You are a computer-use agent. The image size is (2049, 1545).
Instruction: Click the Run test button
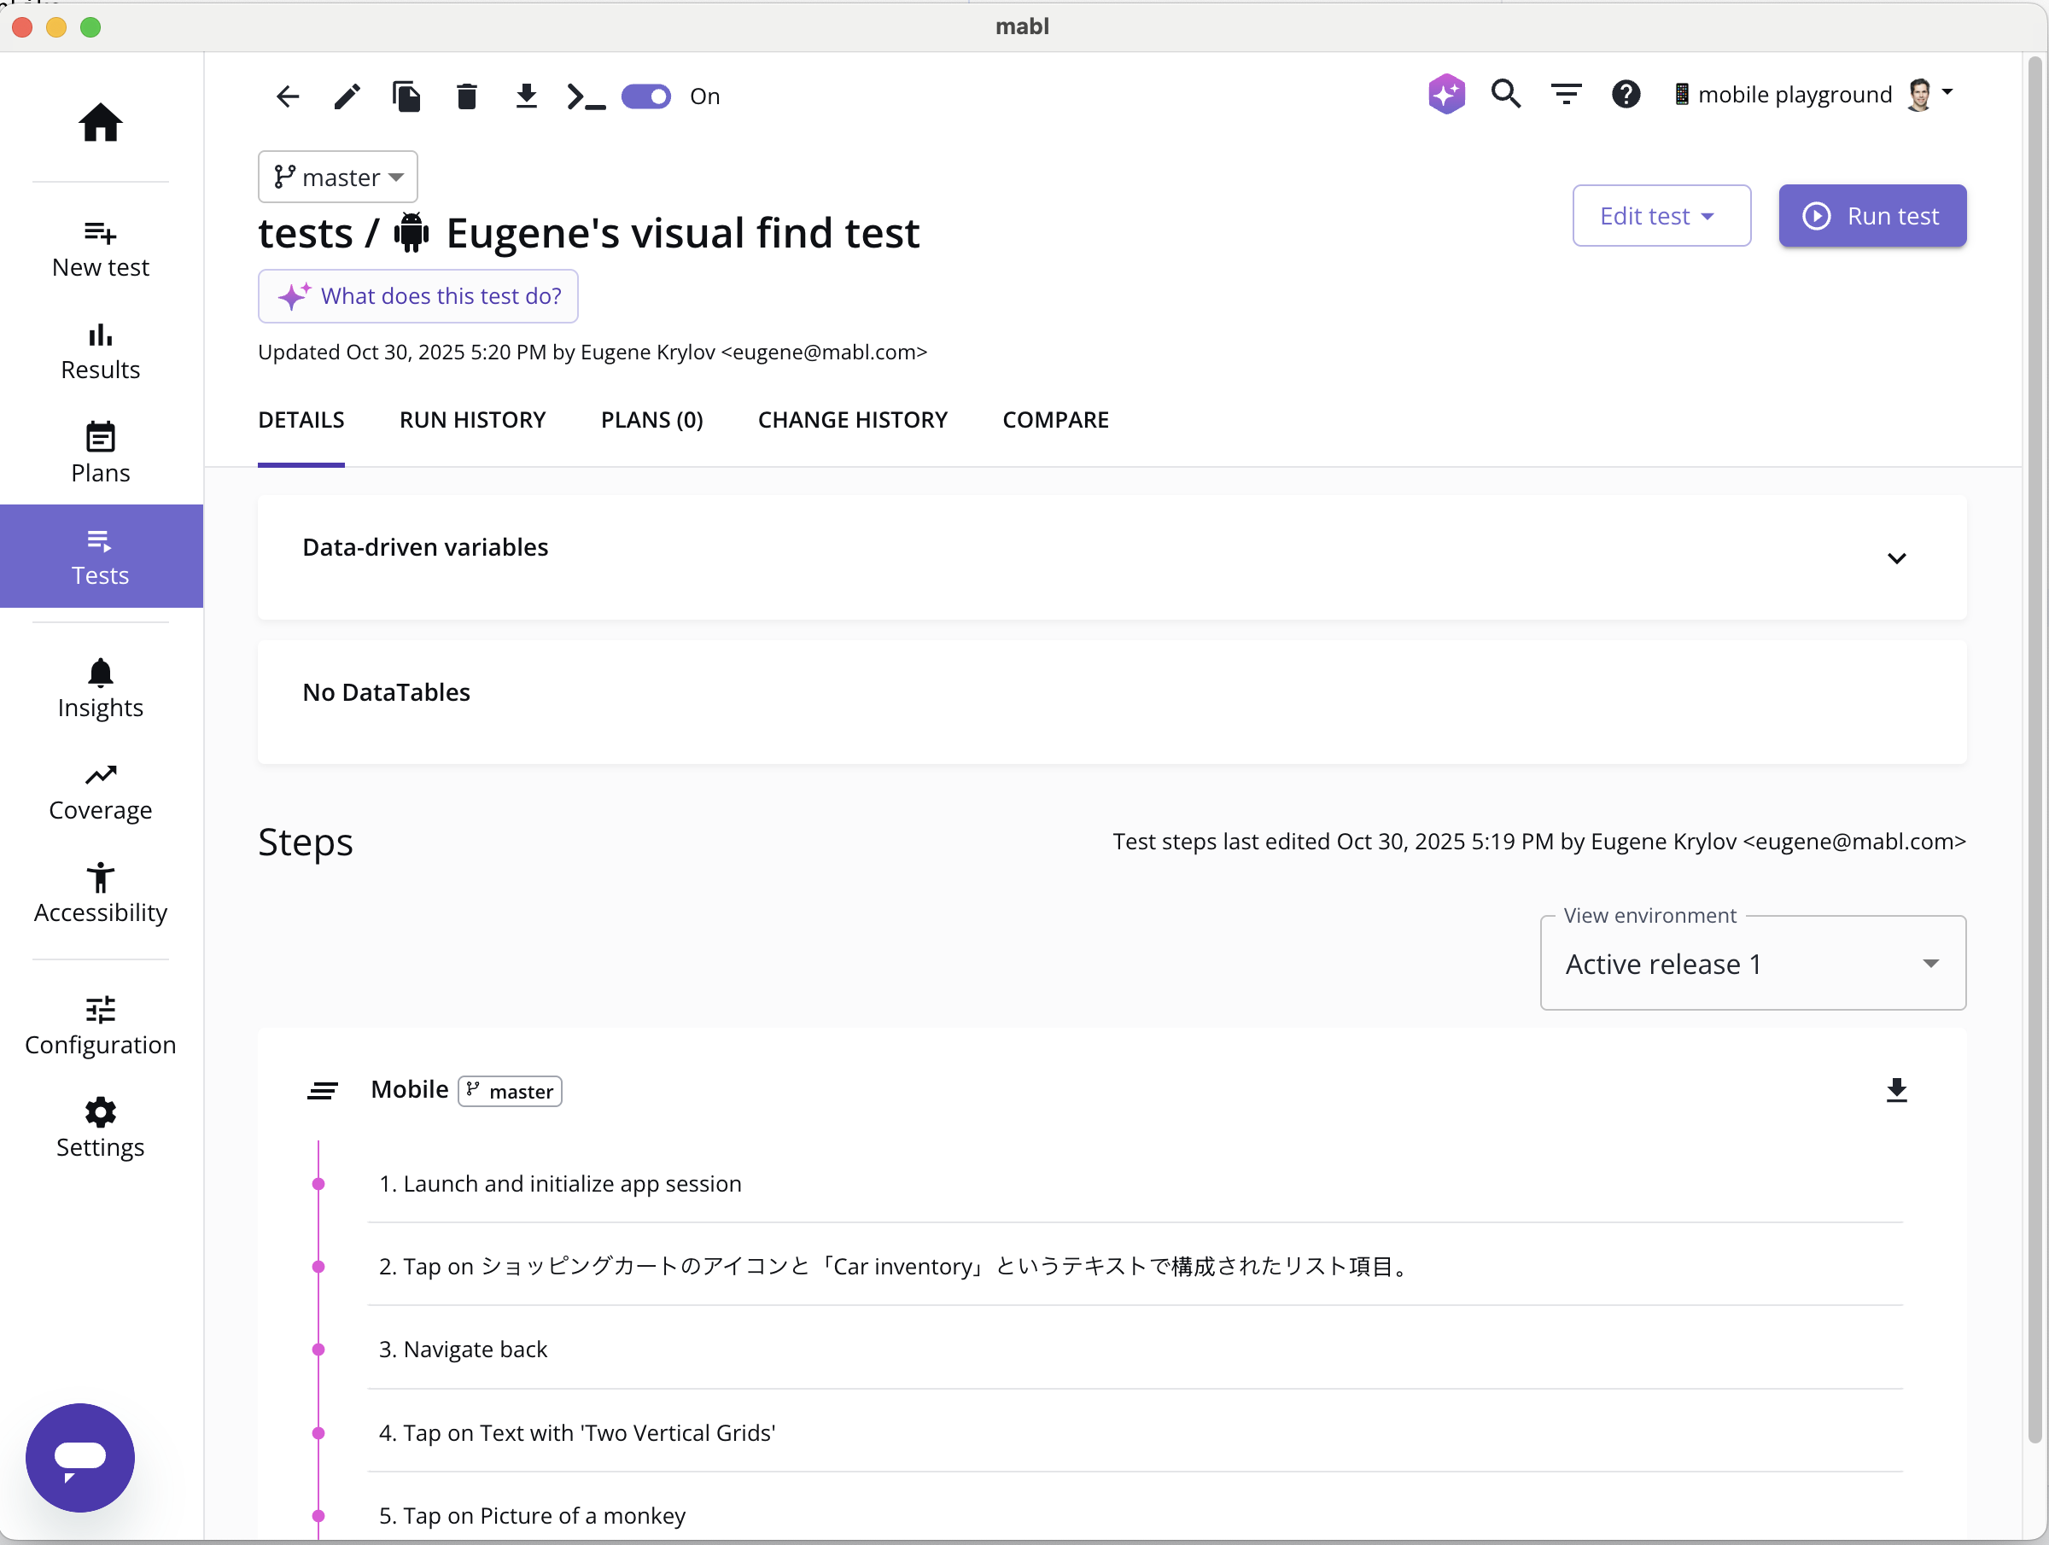[x=1872, y=216]
